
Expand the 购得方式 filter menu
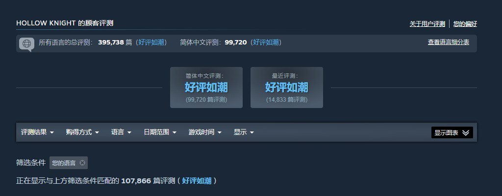pos(82,132)
